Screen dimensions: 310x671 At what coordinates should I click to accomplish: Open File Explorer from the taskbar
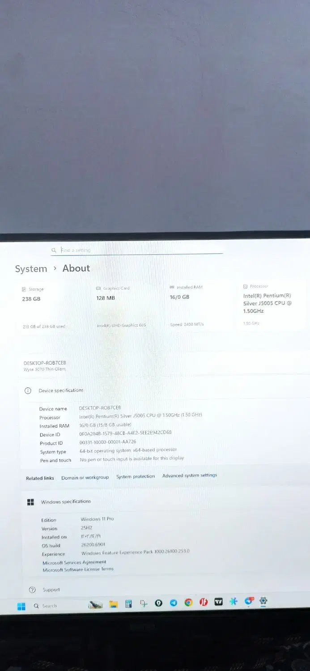(x=114, y=604)
